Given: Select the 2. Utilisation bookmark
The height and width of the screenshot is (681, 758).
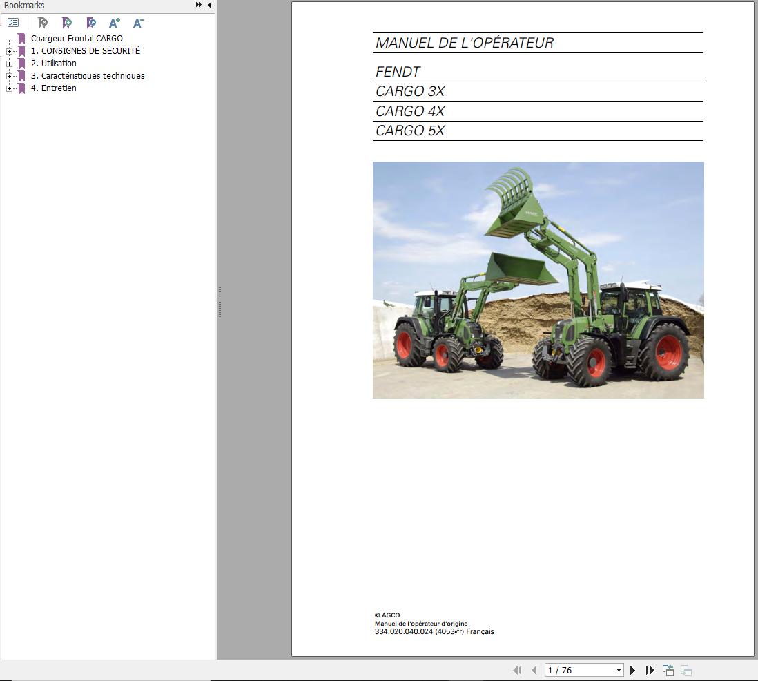Looking at the screenshot, I should pyautogui.click(x=54, y=64).
